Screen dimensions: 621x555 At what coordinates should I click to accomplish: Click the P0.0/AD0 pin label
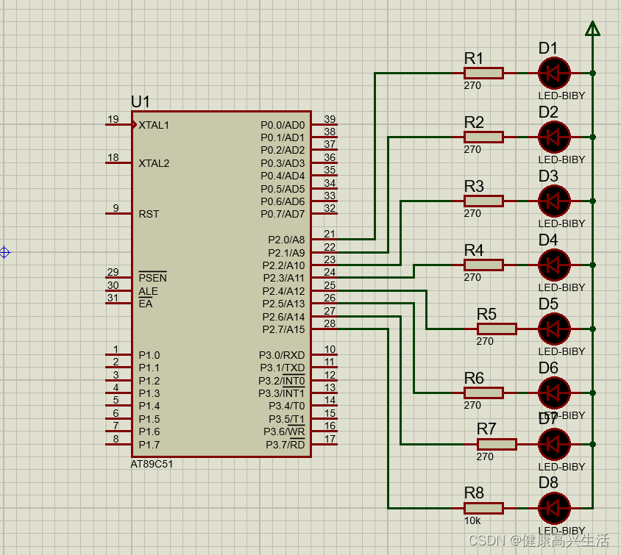coord(283,125)
